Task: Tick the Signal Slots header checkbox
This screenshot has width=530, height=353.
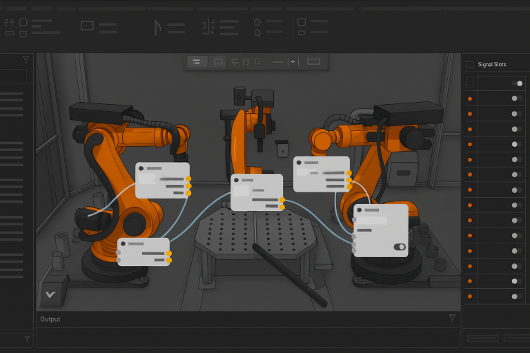Action: pos(470,65)
